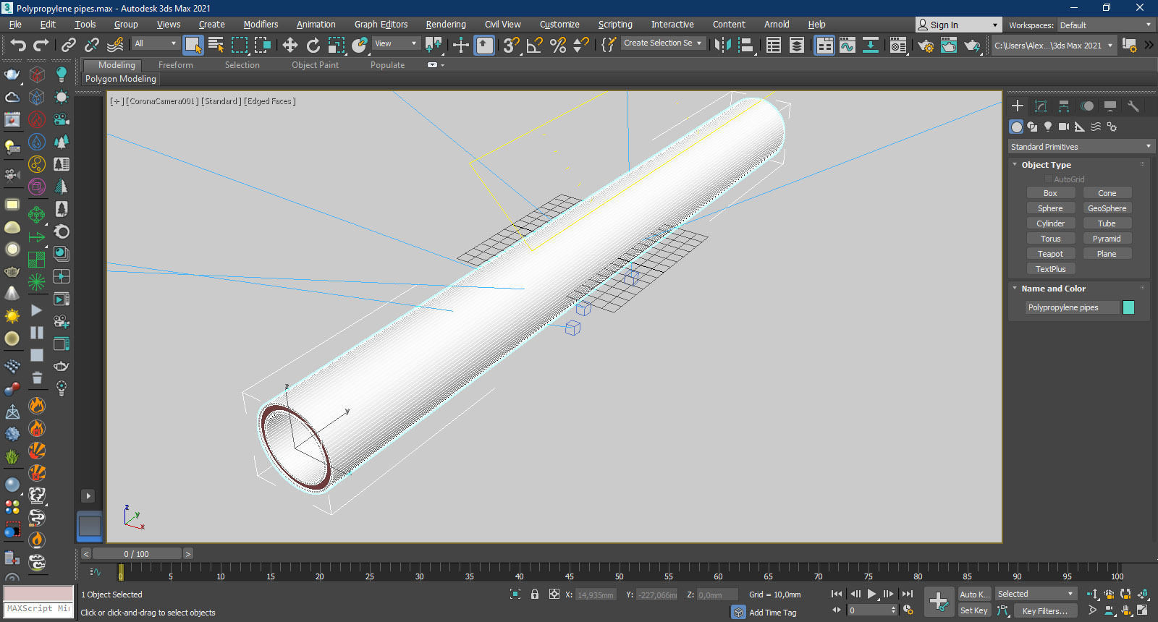
Task: Click the TextPlus button
Action: [x=1050, y=269]
